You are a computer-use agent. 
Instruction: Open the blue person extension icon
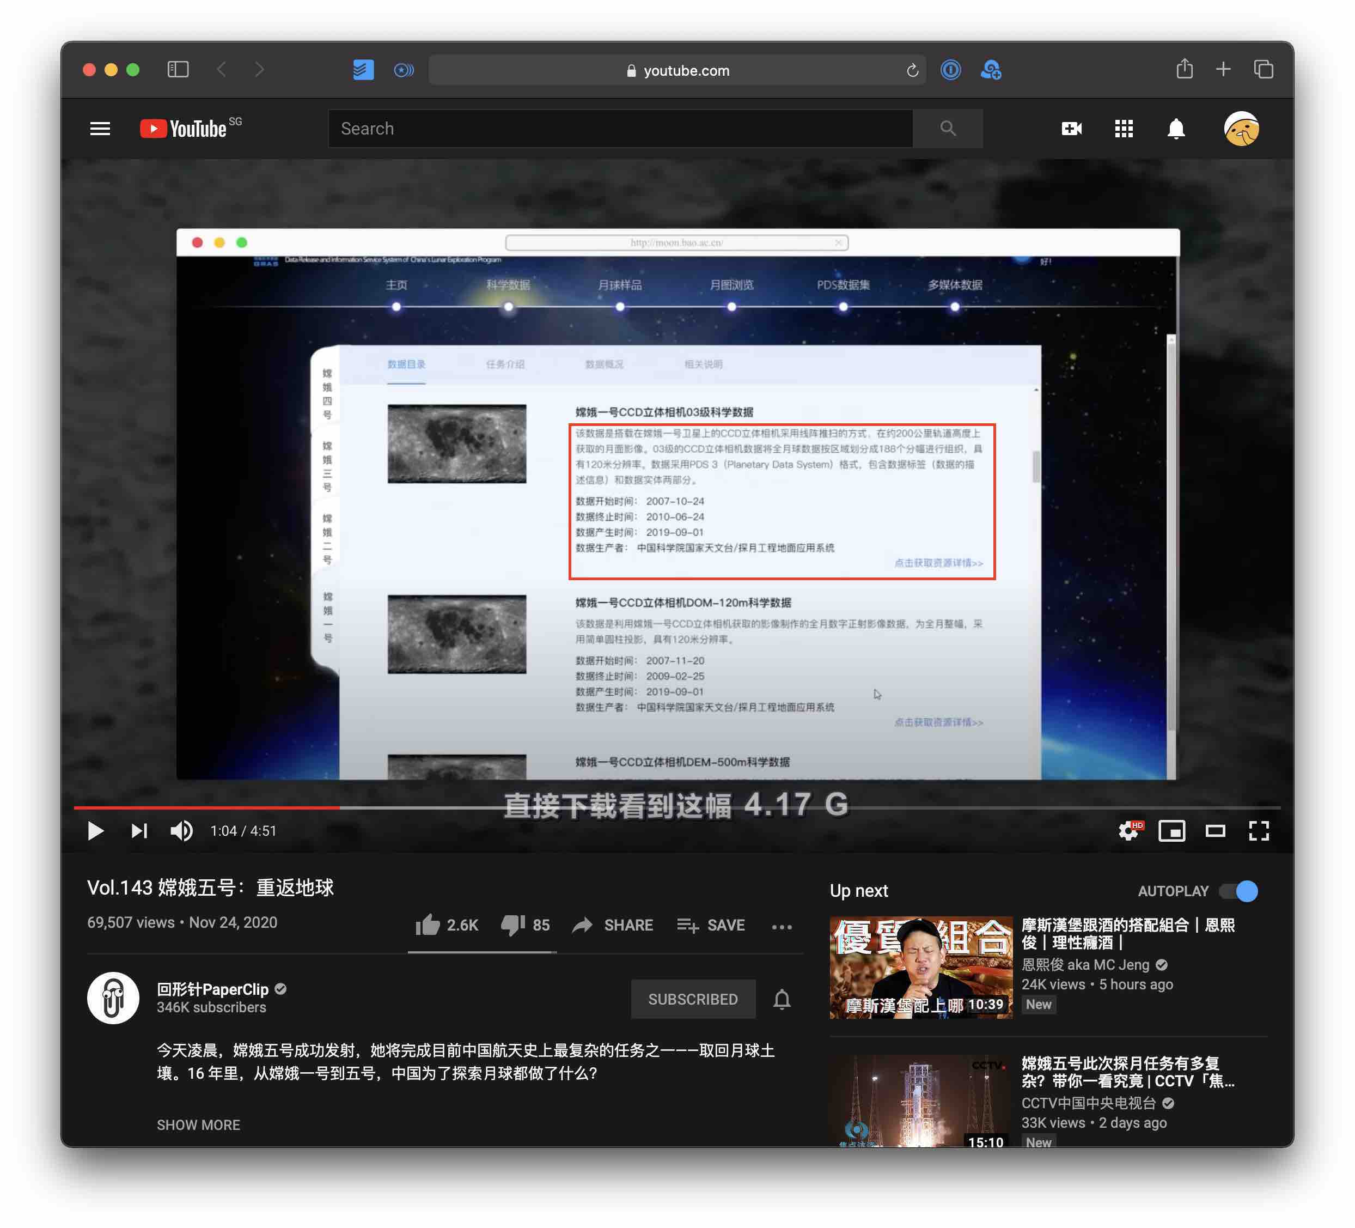point(991,70)
